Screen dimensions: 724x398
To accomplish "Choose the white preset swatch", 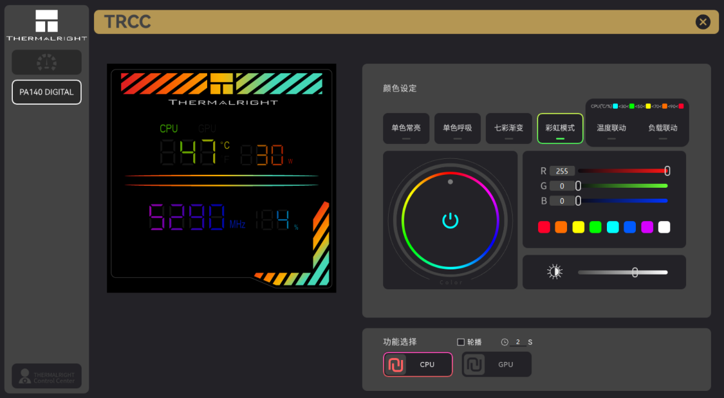I will 664,227.
